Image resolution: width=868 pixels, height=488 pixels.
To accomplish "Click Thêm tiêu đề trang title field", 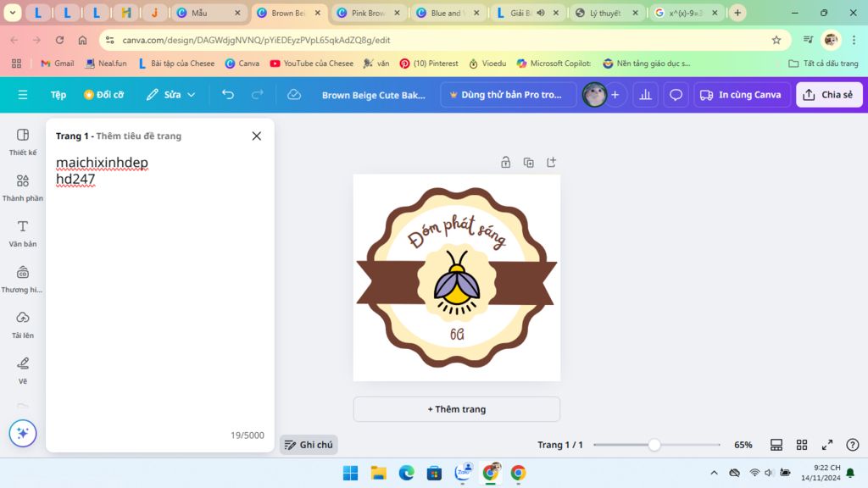I will 138,136.
